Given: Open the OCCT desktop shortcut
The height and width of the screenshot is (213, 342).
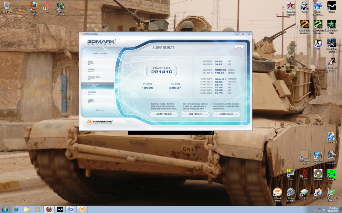Looking at the screenshot, I should [x=305, y=175].
